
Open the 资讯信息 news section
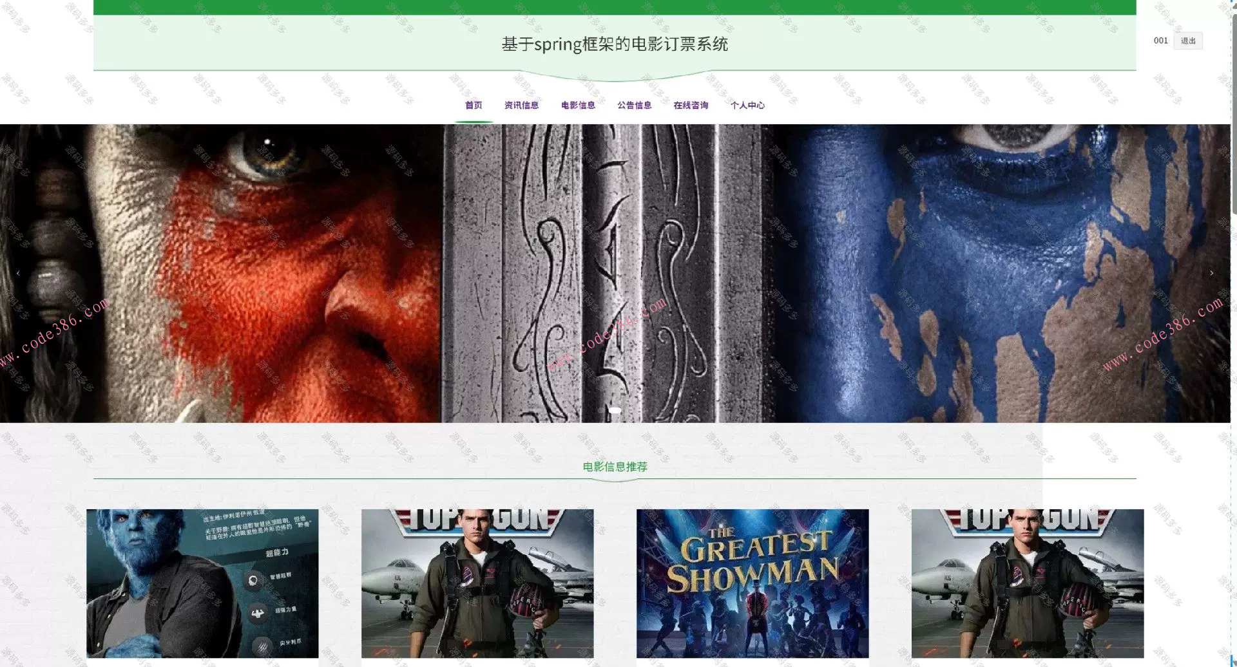point(521,105)
